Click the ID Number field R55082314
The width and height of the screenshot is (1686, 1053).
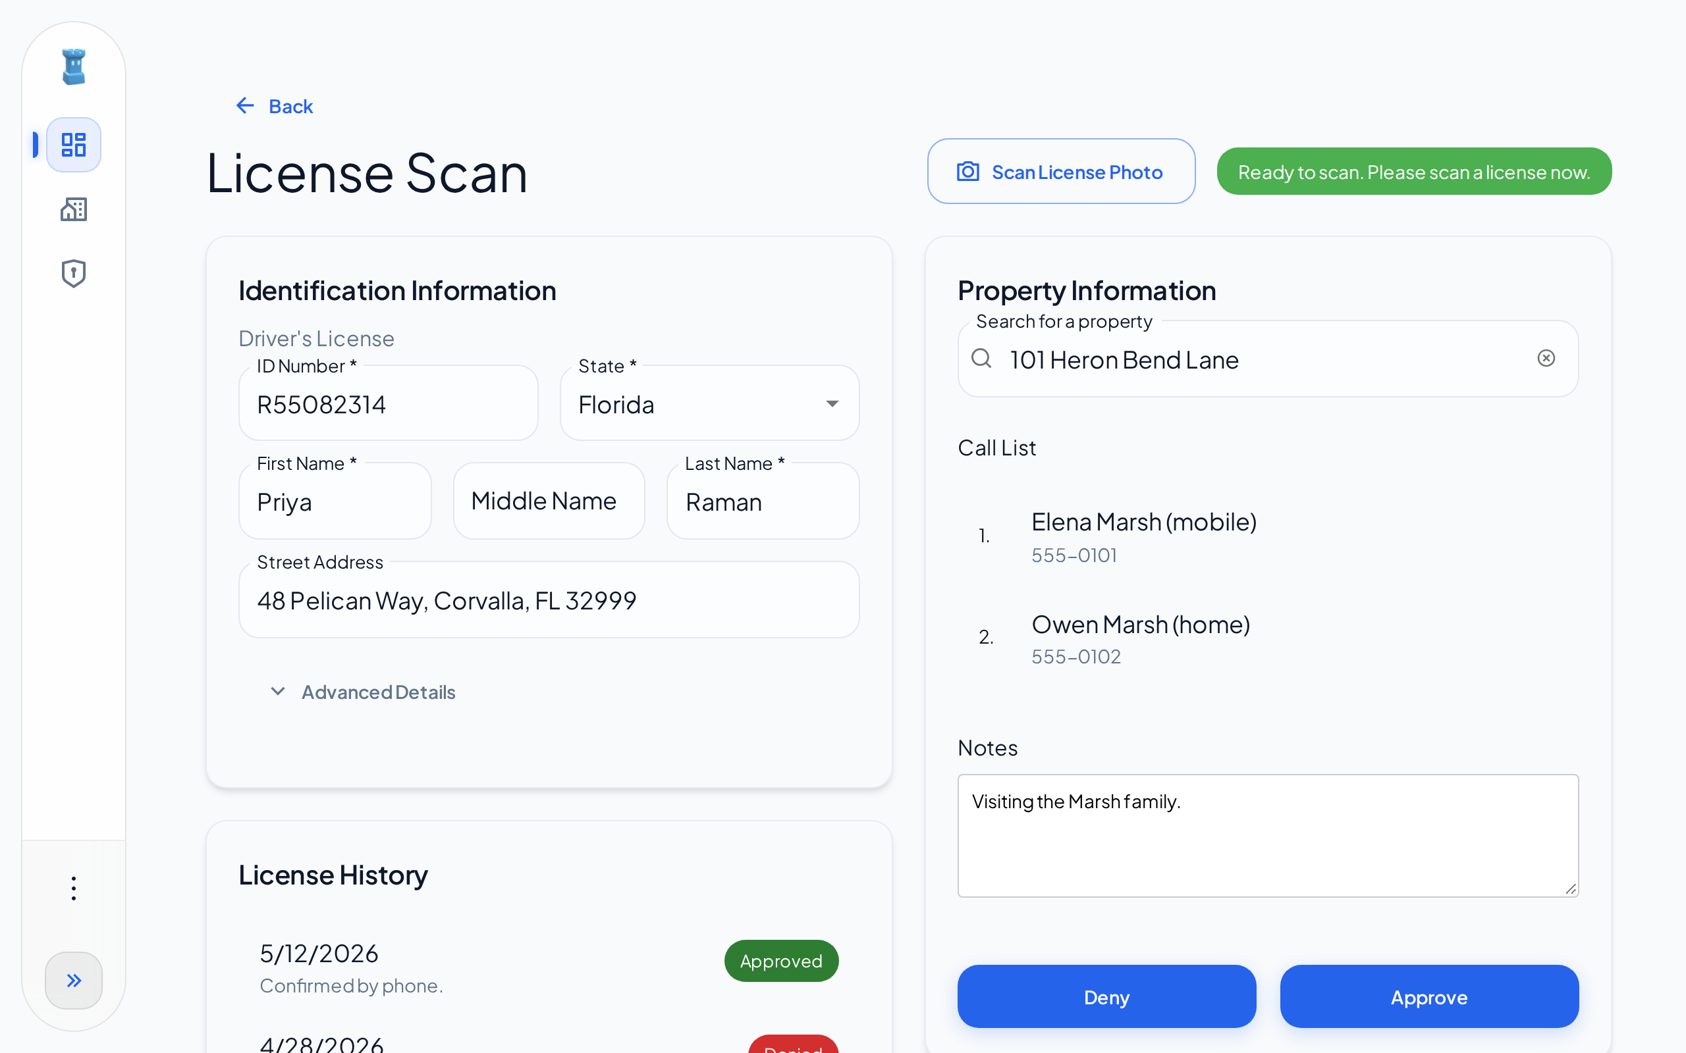click(x=388, y=404)
